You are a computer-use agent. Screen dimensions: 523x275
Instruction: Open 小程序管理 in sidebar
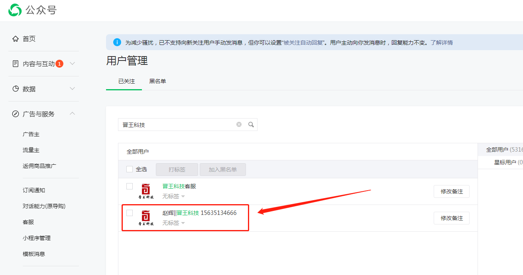(x=37, y=238)
